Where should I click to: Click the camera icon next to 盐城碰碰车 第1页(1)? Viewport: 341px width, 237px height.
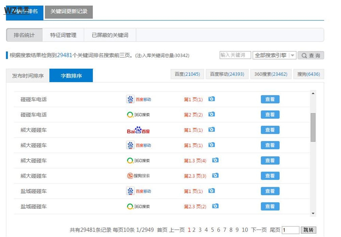(211, 191)
